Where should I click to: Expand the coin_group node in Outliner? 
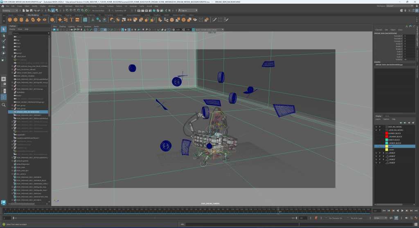tap(13, 105)
